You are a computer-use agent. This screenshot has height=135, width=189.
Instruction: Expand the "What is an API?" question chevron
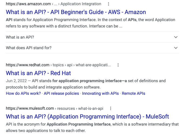[x=176, y=37]
